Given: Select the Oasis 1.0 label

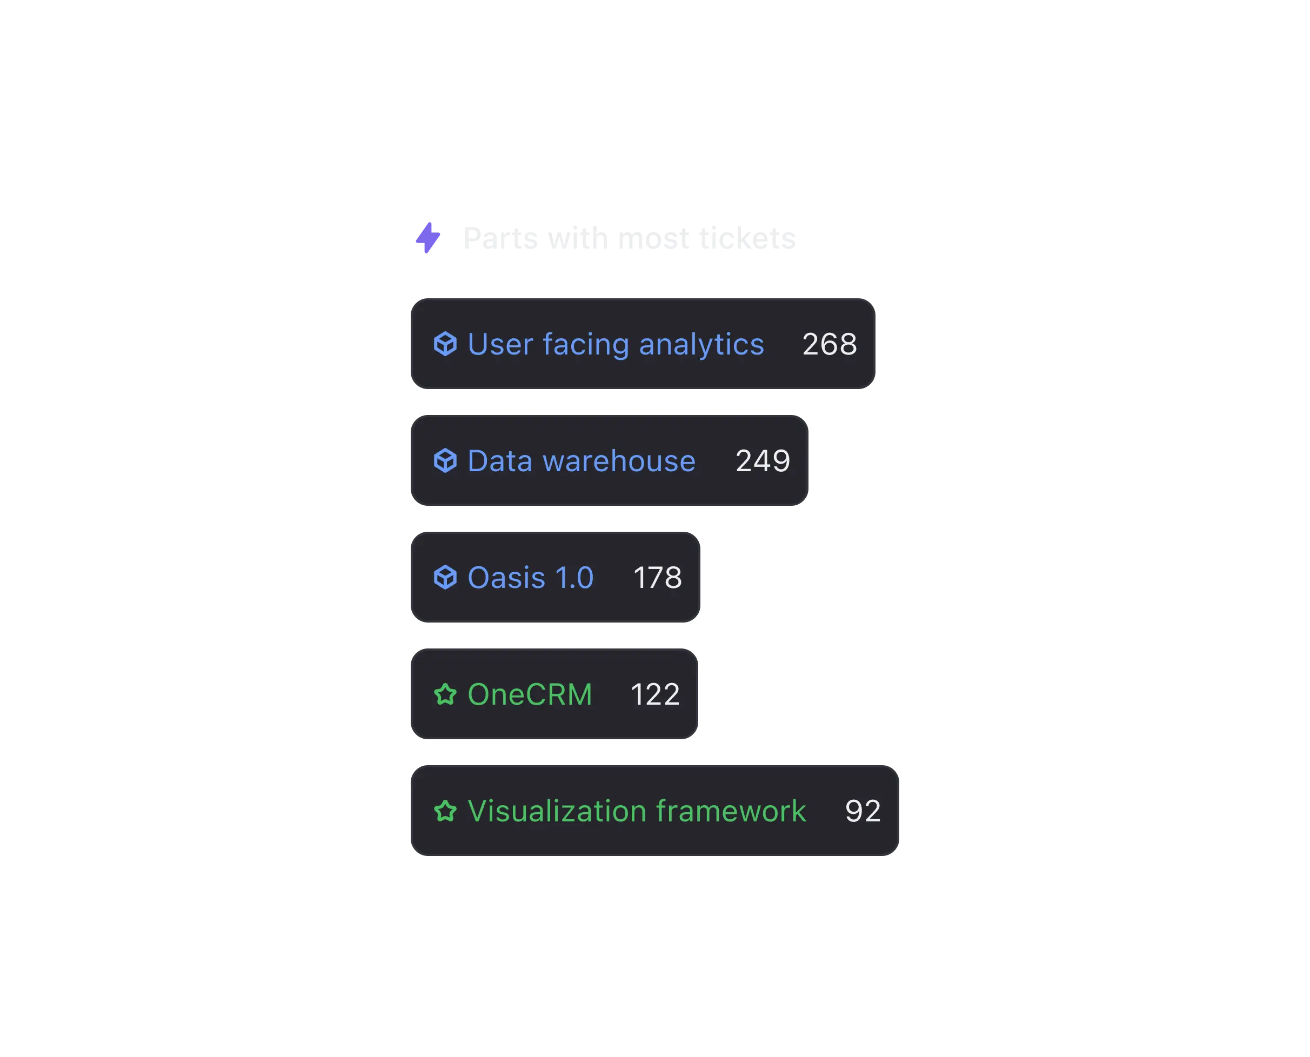Looking at the screenshot, I should [531, 578].
